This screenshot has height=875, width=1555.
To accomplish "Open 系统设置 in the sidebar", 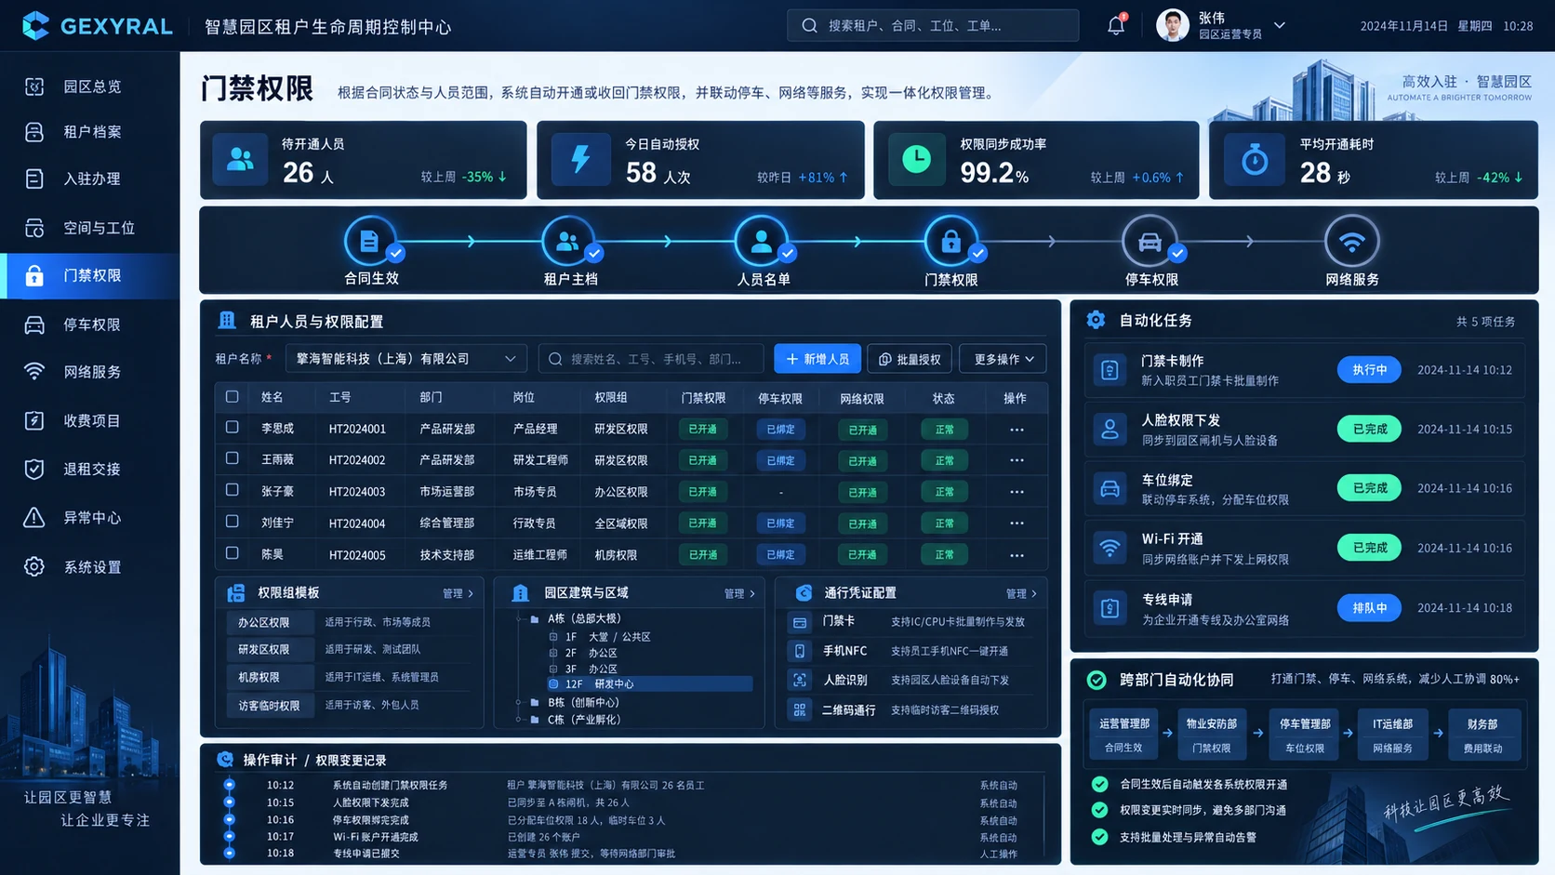I will [x=90, y=567].
